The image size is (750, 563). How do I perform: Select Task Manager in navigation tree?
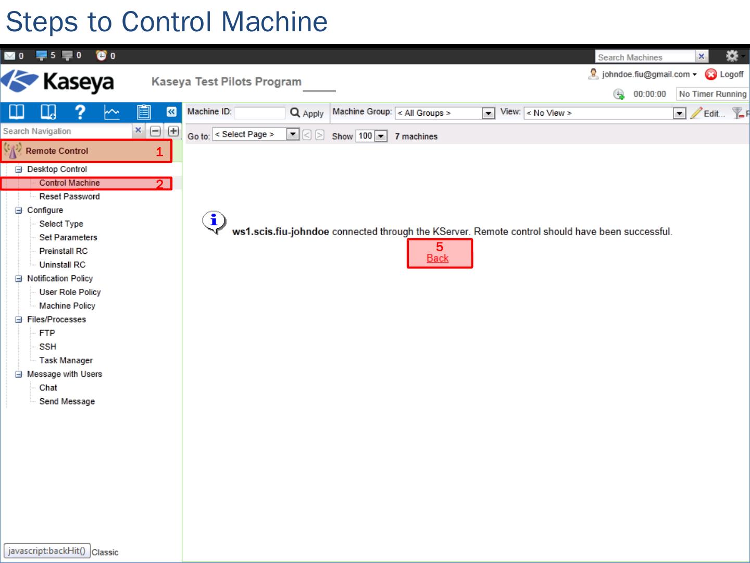(x=66, y=360)
